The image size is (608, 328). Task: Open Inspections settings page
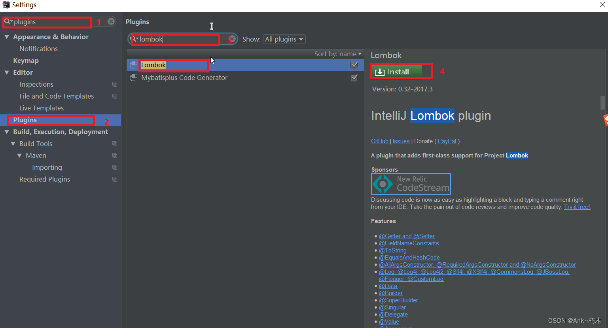coord(36,84)
